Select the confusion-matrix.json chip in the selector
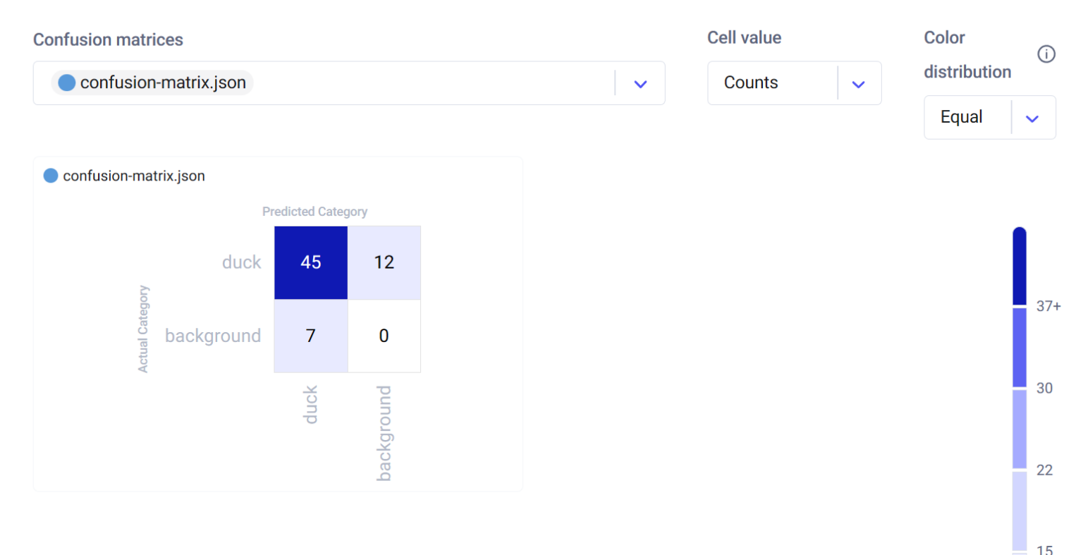Image resolution: width=1083 pixels, height=555 pixels. (x=152, y=83)
